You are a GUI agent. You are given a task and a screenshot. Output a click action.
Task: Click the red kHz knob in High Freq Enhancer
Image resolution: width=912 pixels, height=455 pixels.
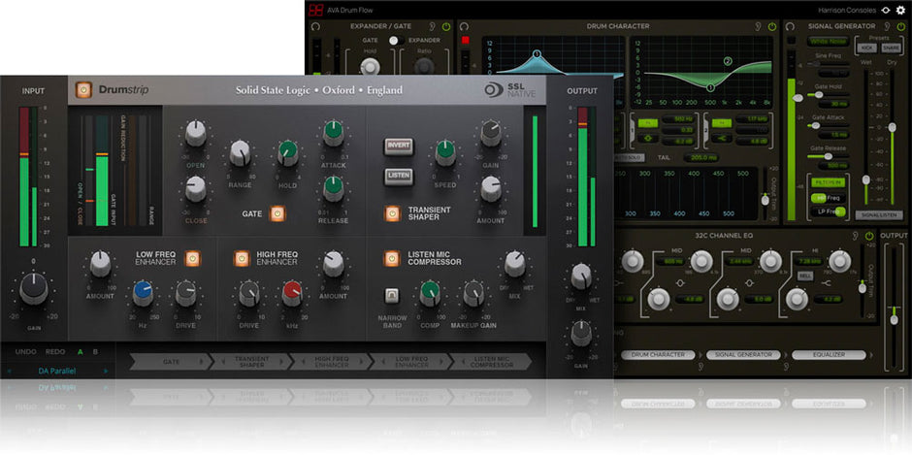[x=292, y=293]
